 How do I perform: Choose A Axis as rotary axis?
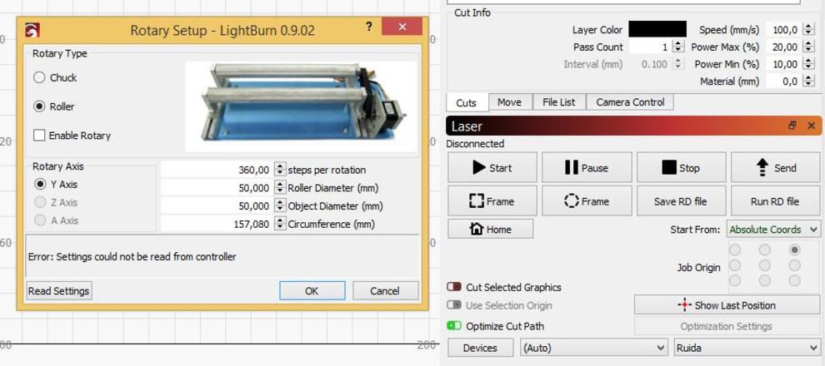[39, 220]
